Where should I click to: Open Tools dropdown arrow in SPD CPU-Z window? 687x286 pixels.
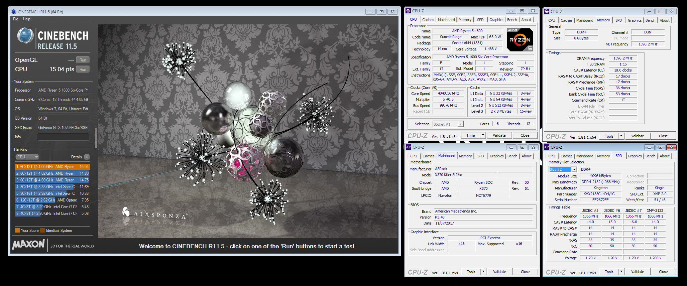tap(621, 272)
